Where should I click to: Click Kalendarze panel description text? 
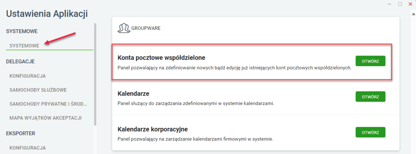pyautogui.click(x=196, y=103)
